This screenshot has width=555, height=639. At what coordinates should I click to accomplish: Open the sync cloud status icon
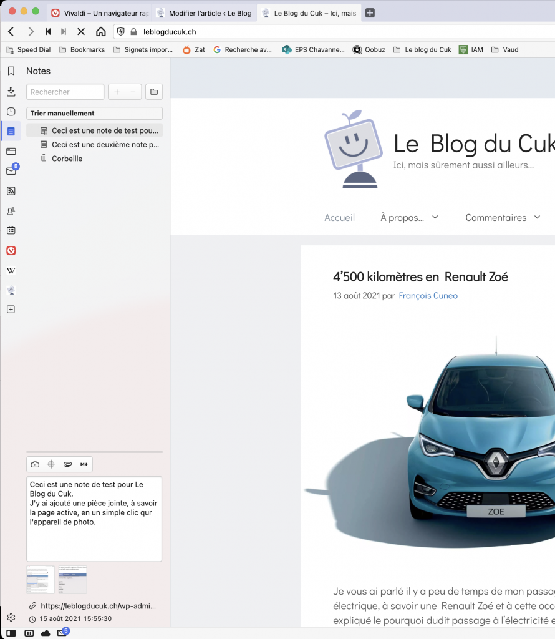tap(46, 633)
